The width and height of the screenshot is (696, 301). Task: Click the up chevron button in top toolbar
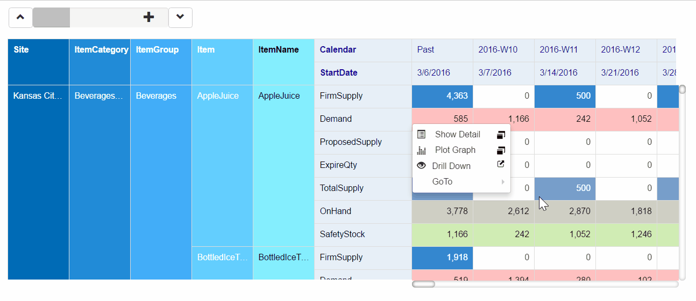point(20,17)
